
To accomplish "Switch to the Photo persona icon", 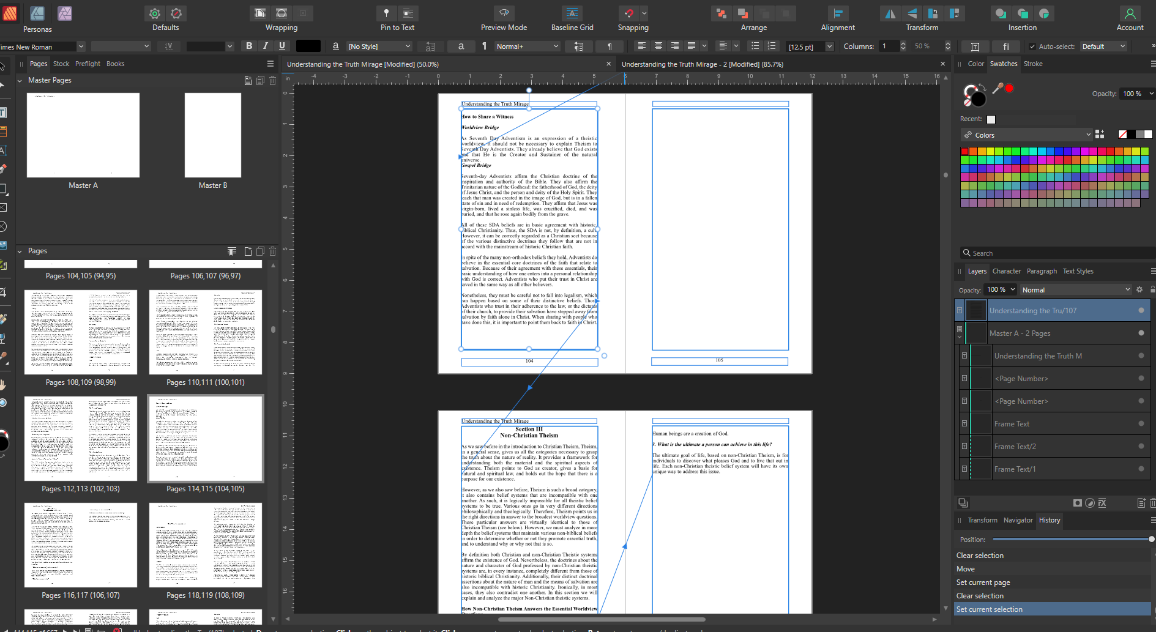I will 64,13.
